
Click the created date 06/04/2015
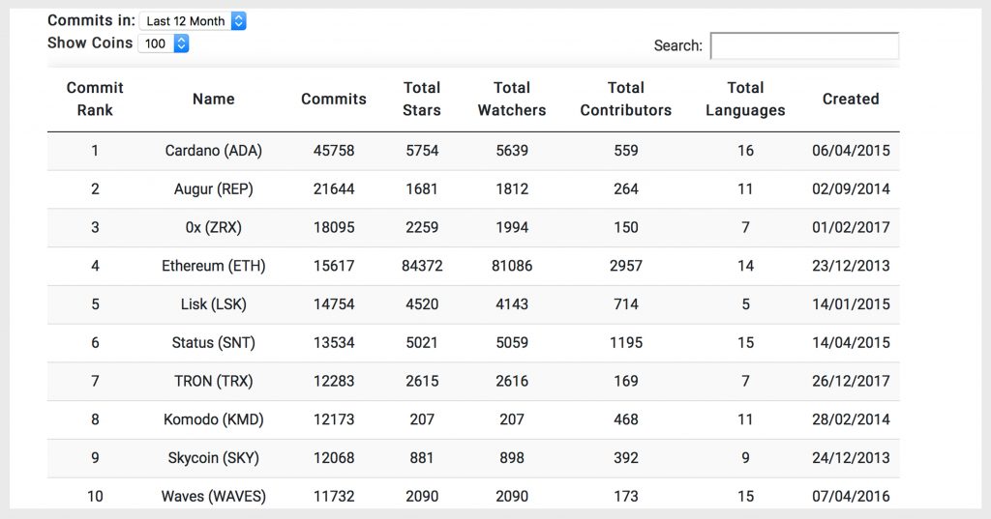coord(851,151)
